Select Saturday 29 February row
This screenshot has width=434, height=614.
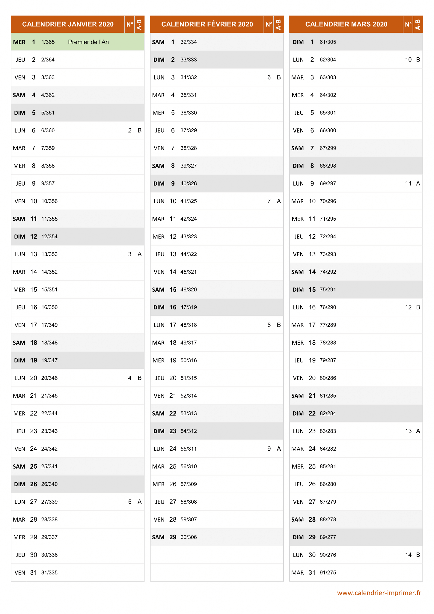217,537
